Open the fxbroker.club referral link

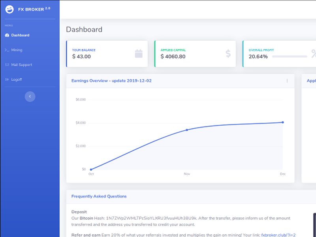[x=278, y=235]
